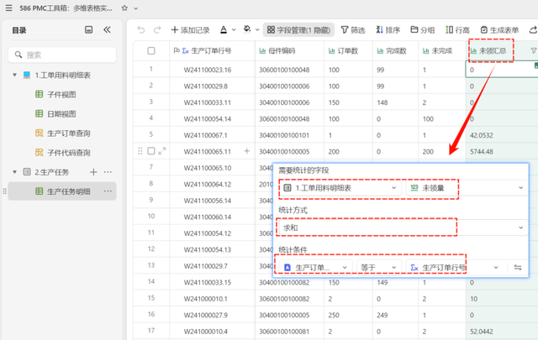This screenshot has height=340, width=538.
Task: Select the 42.0532 cell
Action: [502, 135]
